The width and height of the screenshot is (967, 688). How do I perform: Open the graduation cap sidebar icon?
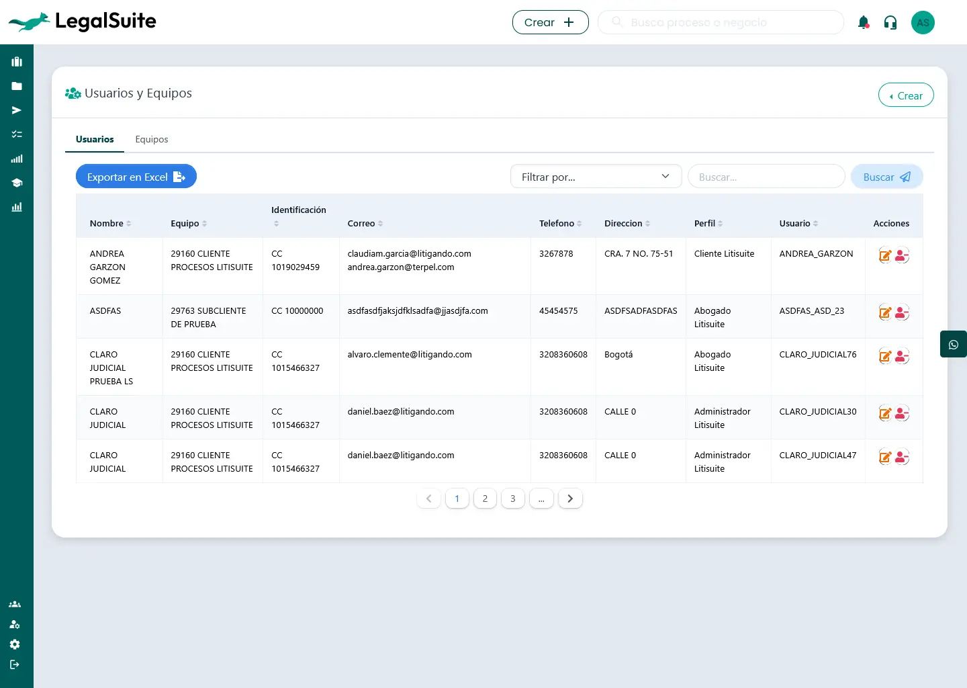click(17, 183)
